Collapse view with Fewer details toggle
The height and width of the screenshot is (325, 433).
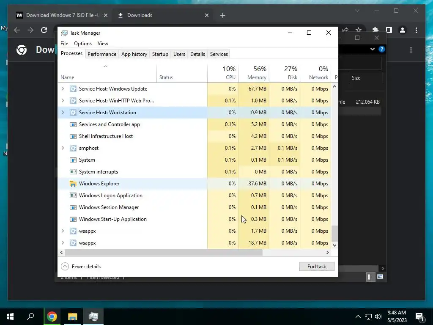(x=81, y=267)
